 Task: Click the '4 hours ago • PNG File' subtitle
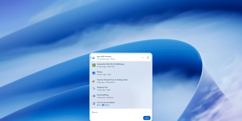(x=106, y=67)
